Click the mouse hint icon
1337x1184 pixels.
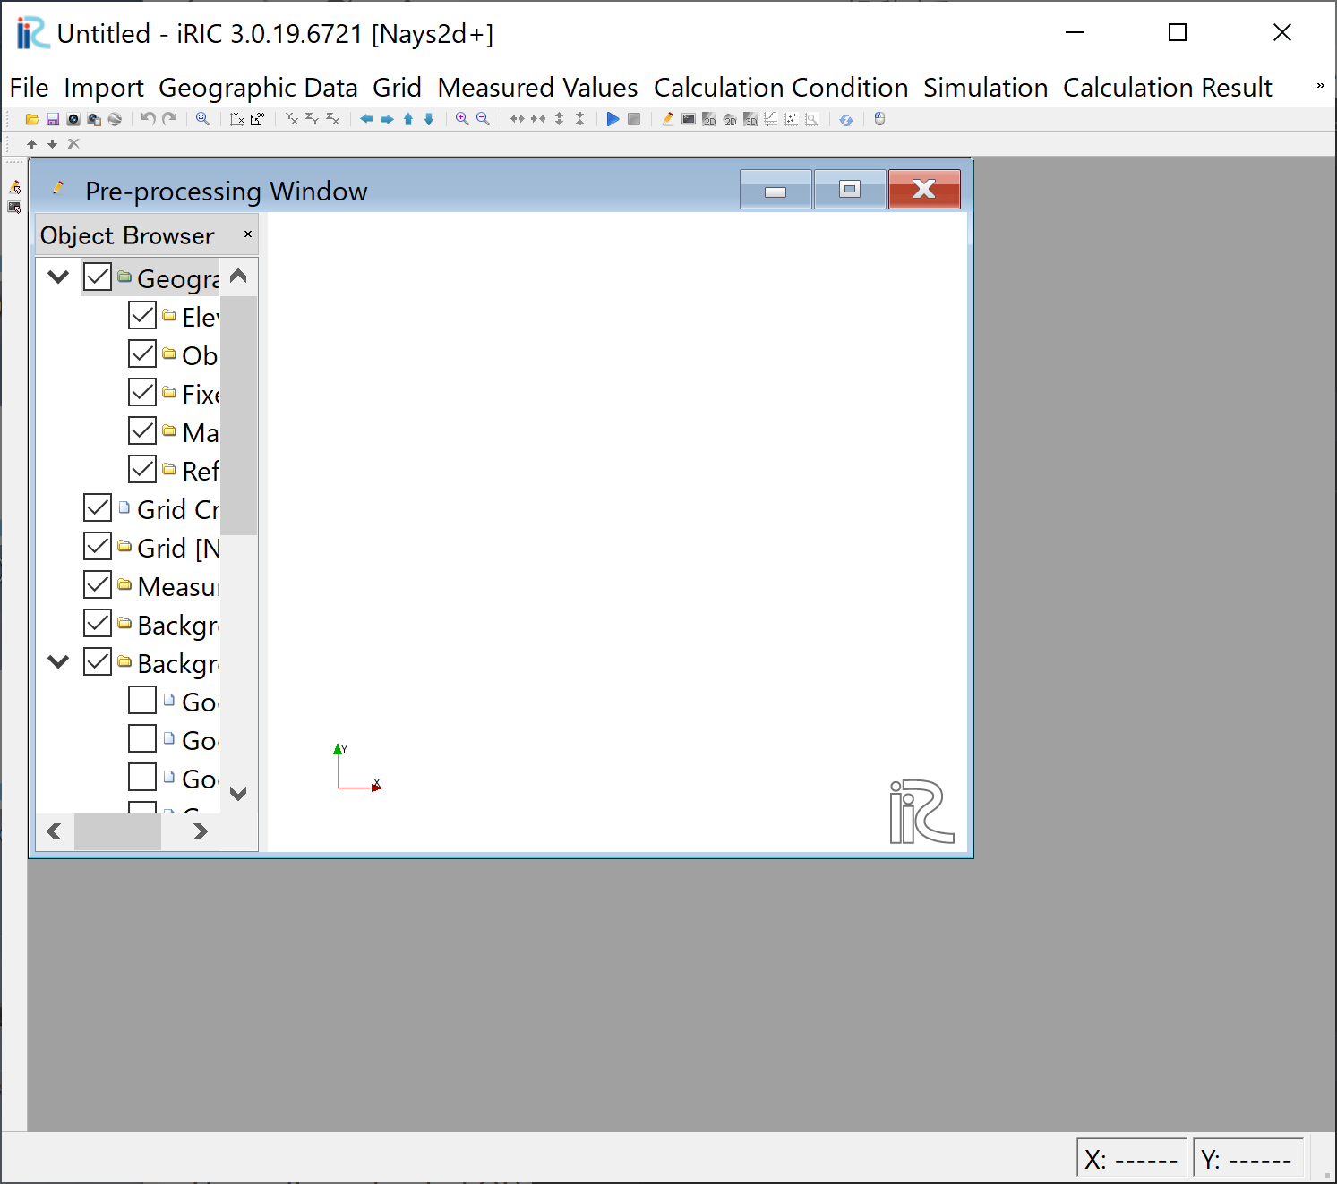[880, 118]
